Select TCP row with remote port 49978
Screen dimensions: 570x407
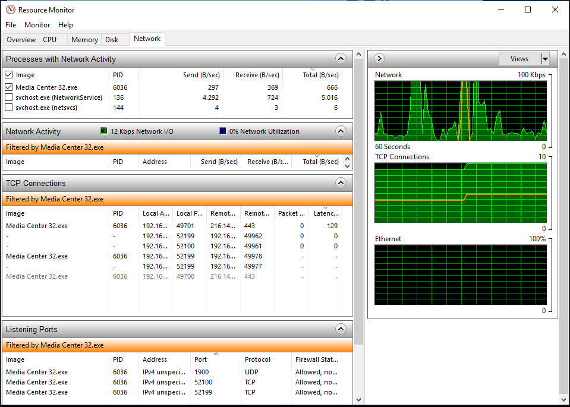172,256
